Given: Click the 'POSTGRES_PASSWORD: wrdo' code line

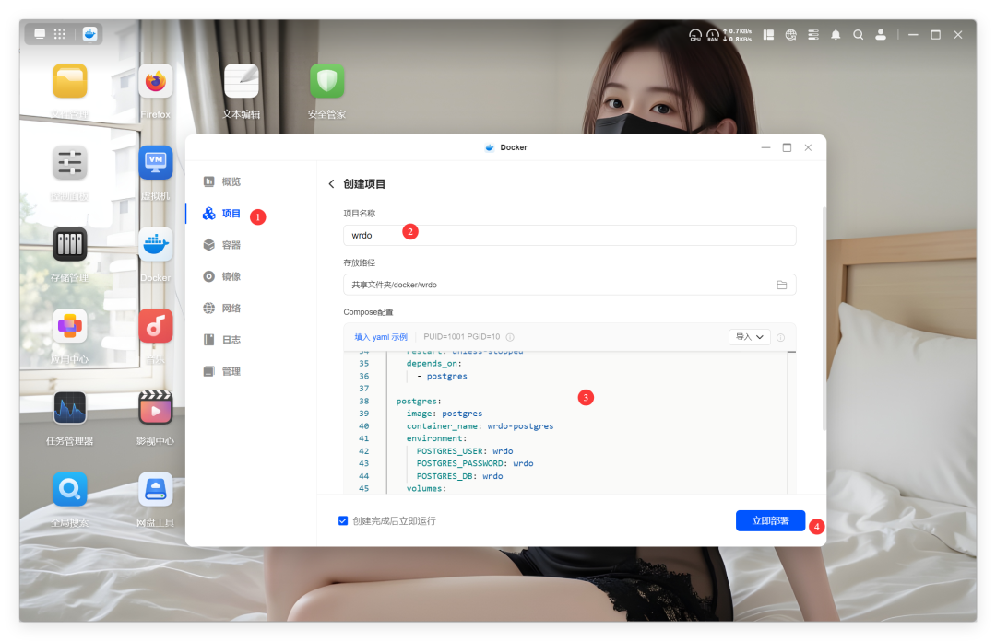Looking at the screenshot, I should click(475, 463).
